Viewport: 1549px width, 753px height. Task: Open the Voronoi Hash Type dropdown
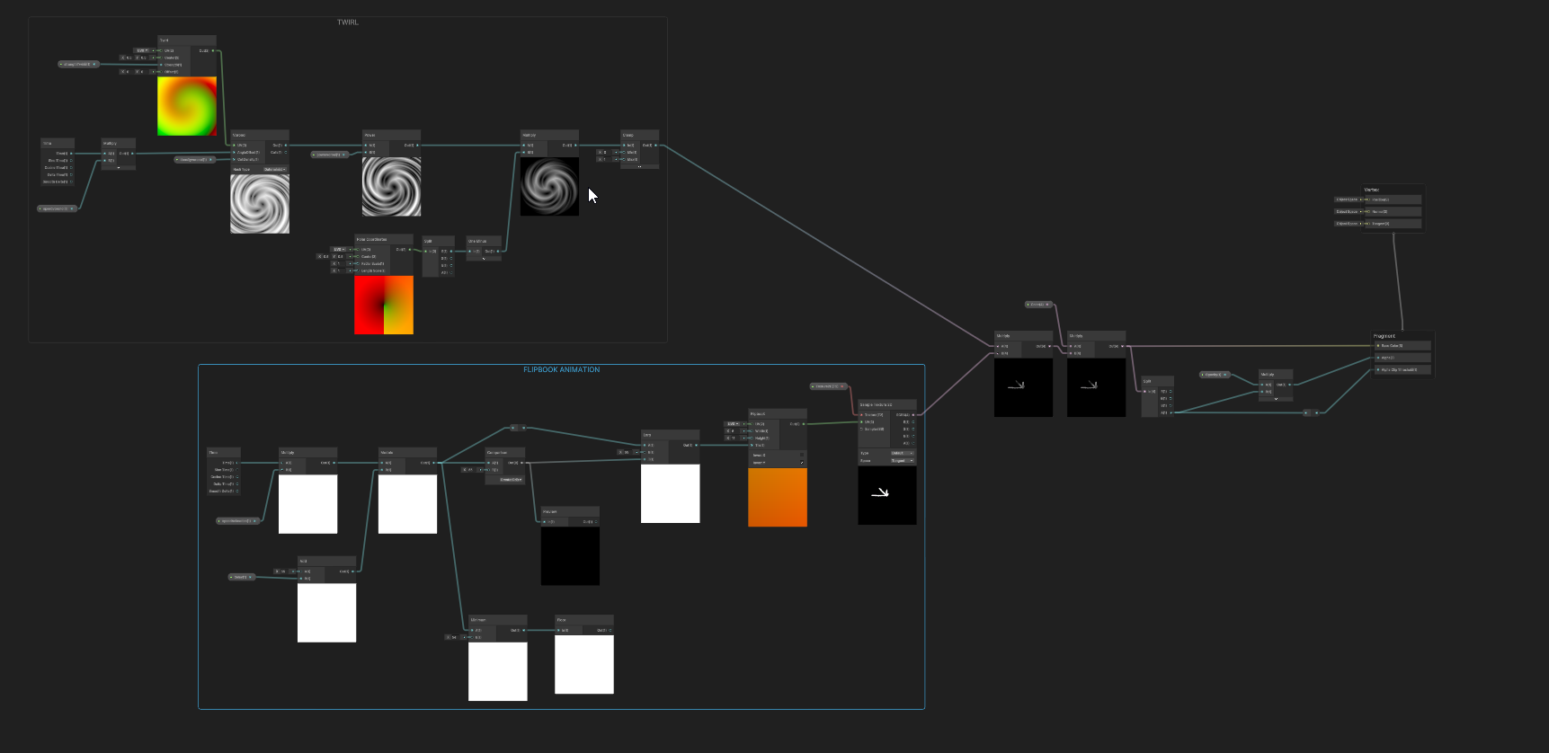click(274, 169)
